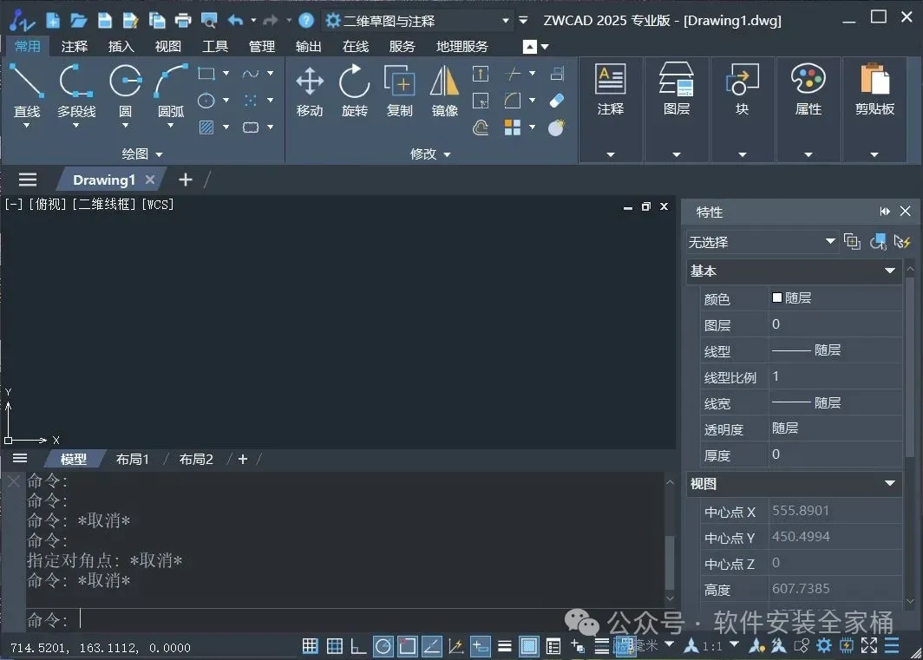Toggle polar tracking in status bar

point(383,646)
